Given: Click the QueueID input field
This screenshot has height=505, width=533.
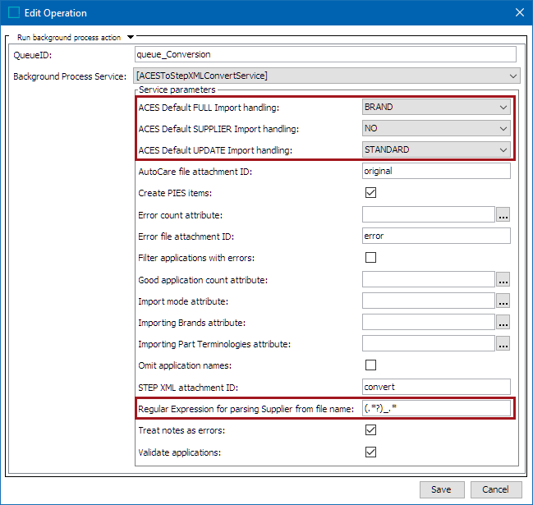Looking at the screenshot, I should [325, 54].
